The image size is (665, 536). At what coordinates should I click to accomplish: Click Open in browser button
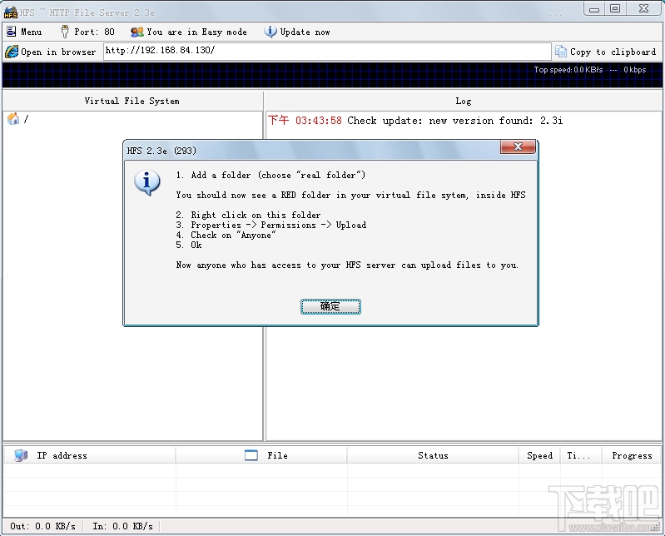coord(51,52)
